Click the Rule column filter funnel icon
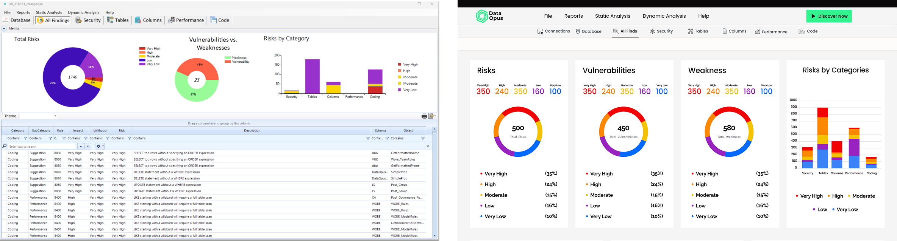The image size is (897, 241). click(64, 138)
